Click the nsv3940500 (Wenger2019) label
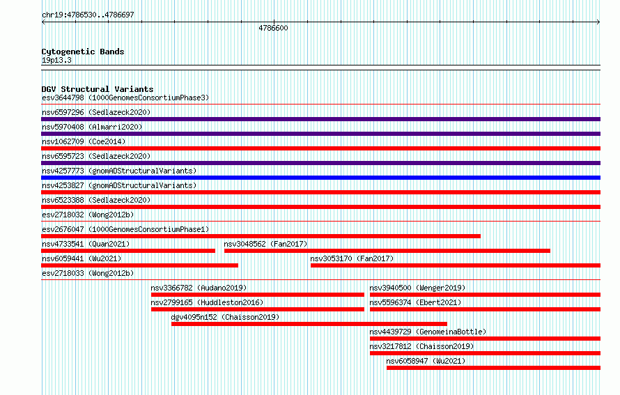The image size is (620, 395). 417,288
